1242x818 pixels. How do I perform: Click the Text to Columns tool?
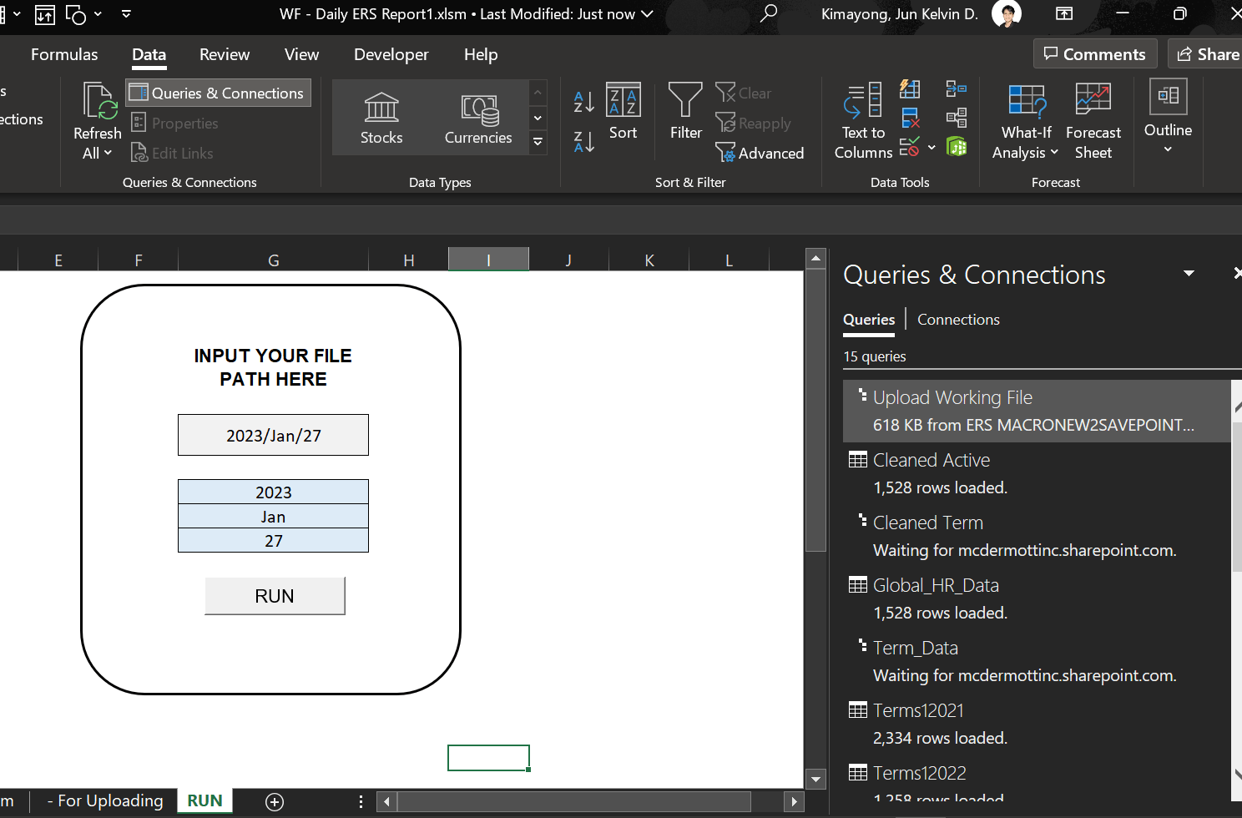pos(863,122)
